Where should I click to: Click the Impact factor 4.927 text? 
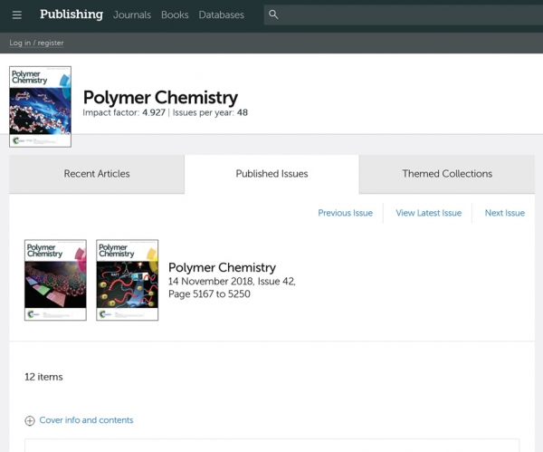pos(124,112)
